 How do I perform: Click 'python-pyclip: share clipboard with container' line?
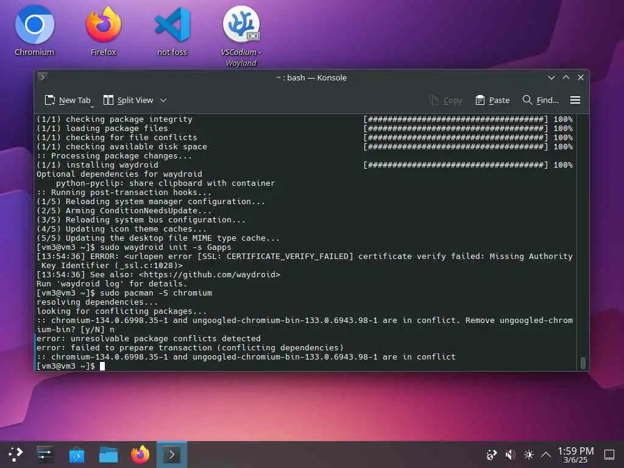[165, 183]
